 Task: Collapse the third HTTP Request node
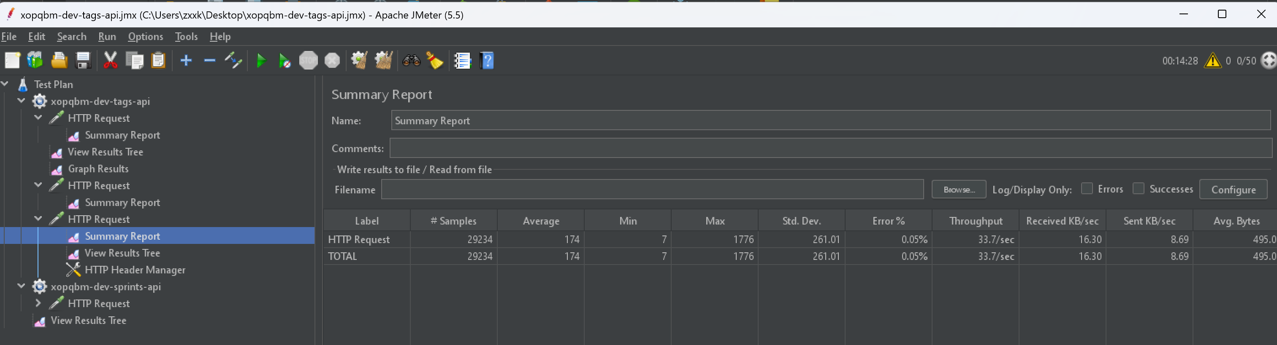(38, 219)
